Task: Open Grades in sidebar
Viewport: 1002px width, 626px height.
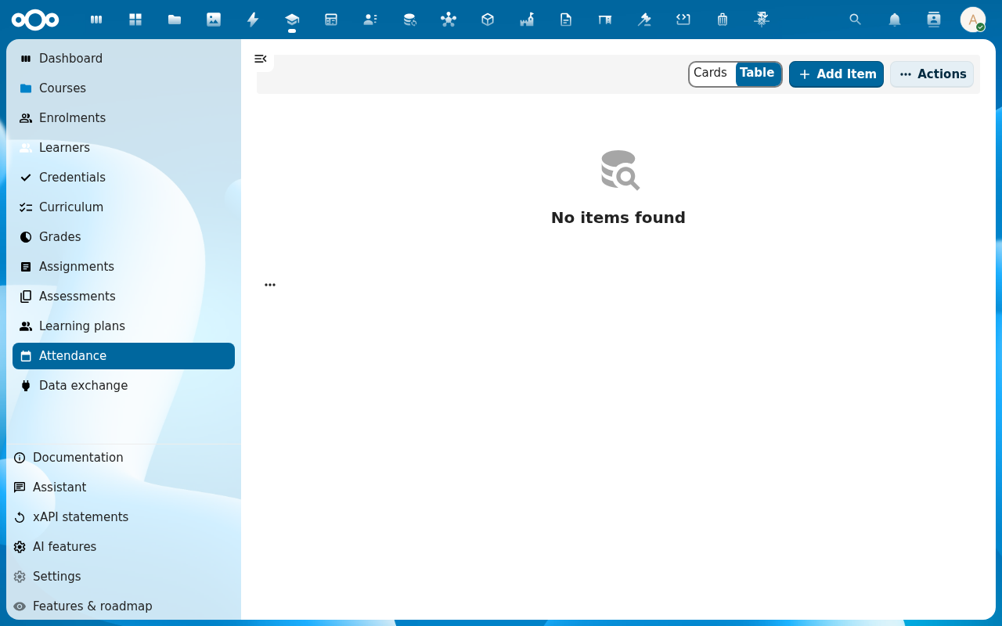Action: click(x=124, y=237)
